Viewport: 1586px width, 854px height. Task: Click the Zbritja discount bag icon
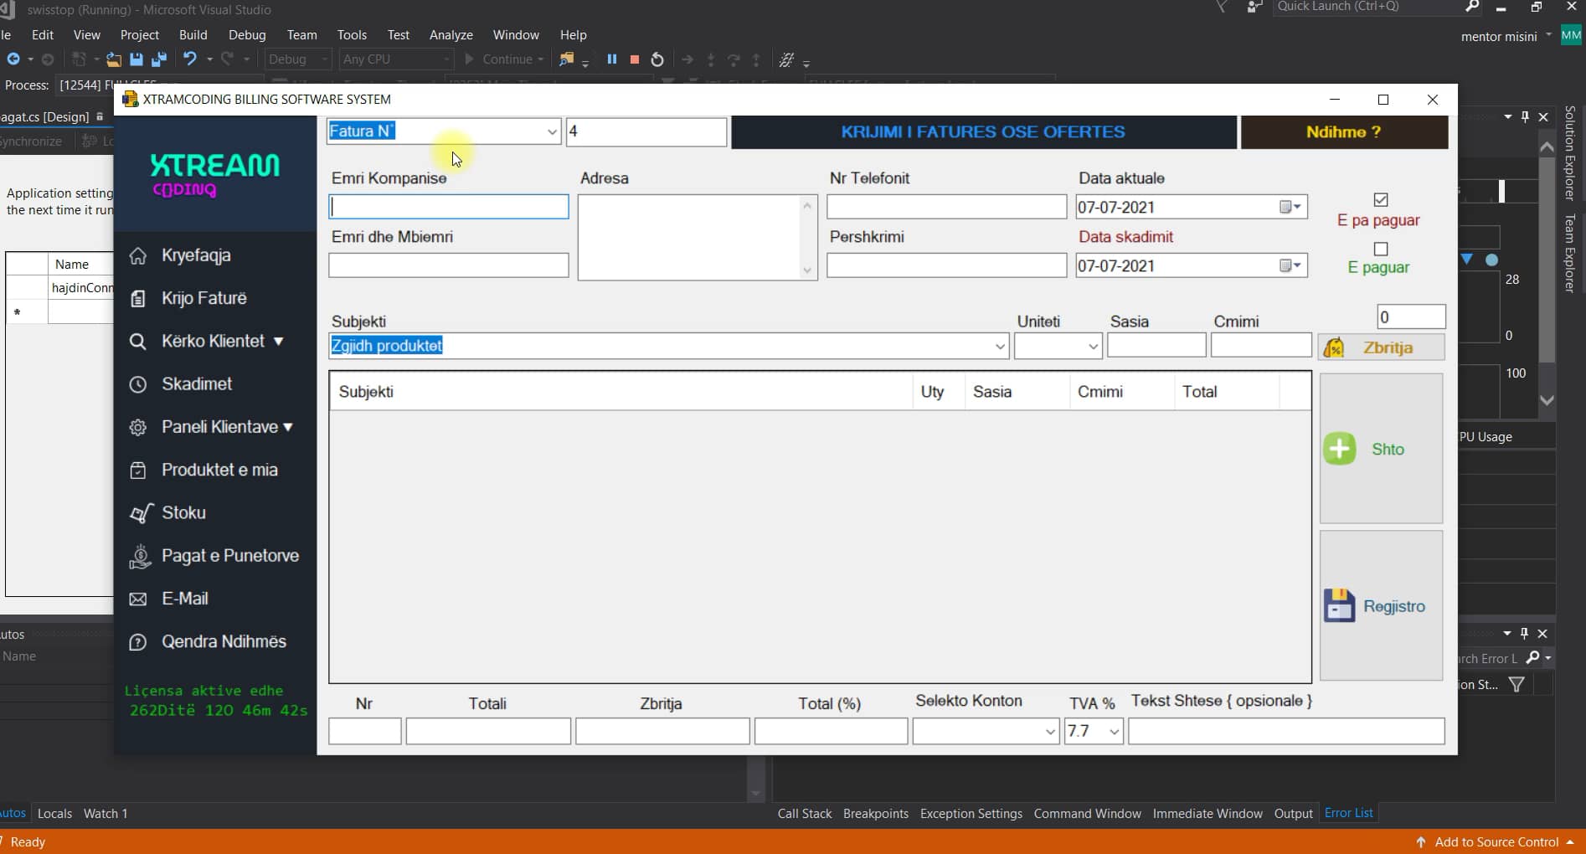pyautogui.click(x=1334, y=347)
